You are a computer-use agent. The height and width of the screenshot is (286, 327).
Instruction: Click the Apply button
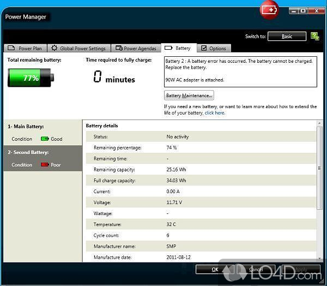[301, 270]
